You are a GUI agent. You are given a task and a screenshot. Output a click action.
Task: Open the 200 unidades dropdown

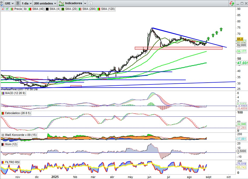45,3
